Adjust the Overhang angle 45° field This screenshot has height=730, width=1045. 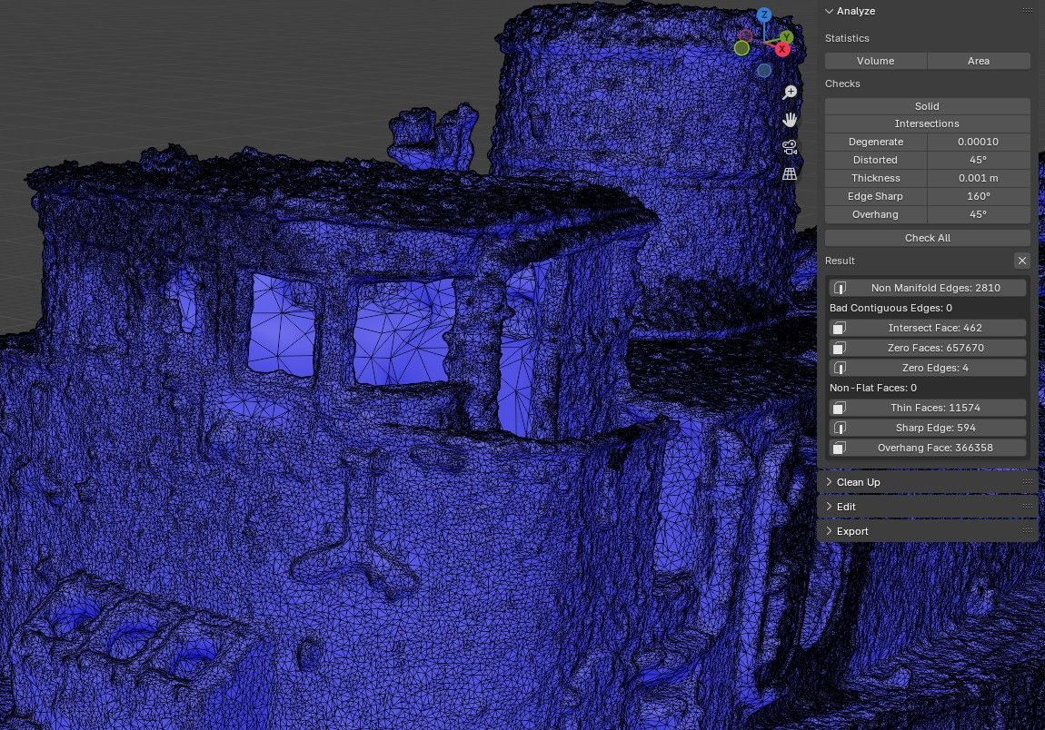tap(979, 214)
